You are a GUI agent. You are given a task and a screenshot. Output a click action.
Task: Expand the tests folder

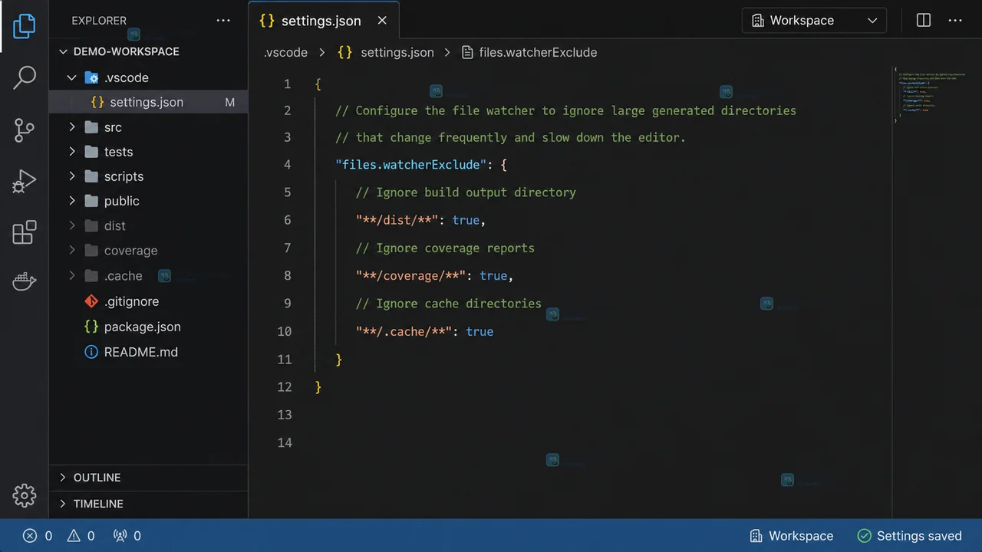coord(72,152)
